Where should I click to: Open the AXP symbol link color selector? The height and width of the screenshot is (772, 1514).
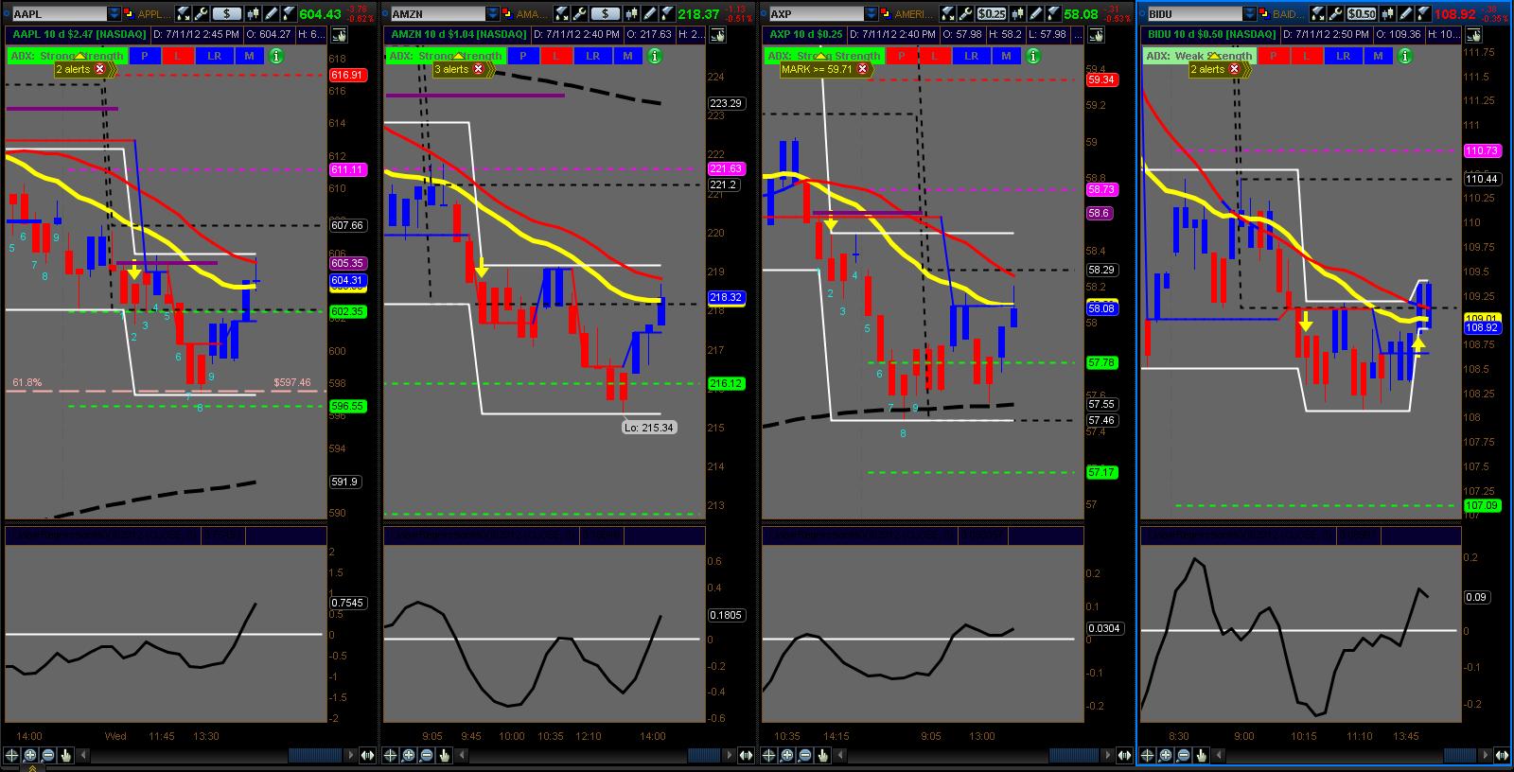coord(886,14)
